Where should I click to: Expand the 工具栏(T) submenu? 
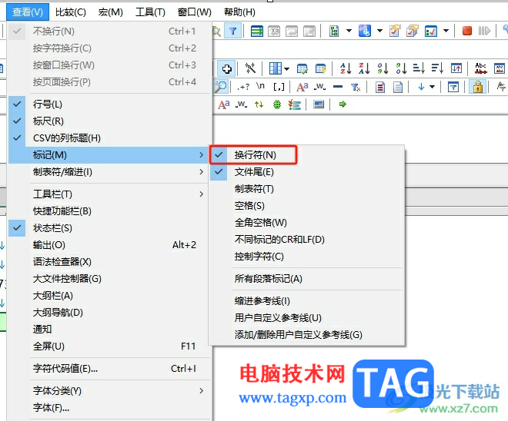[x=109, y=194]
